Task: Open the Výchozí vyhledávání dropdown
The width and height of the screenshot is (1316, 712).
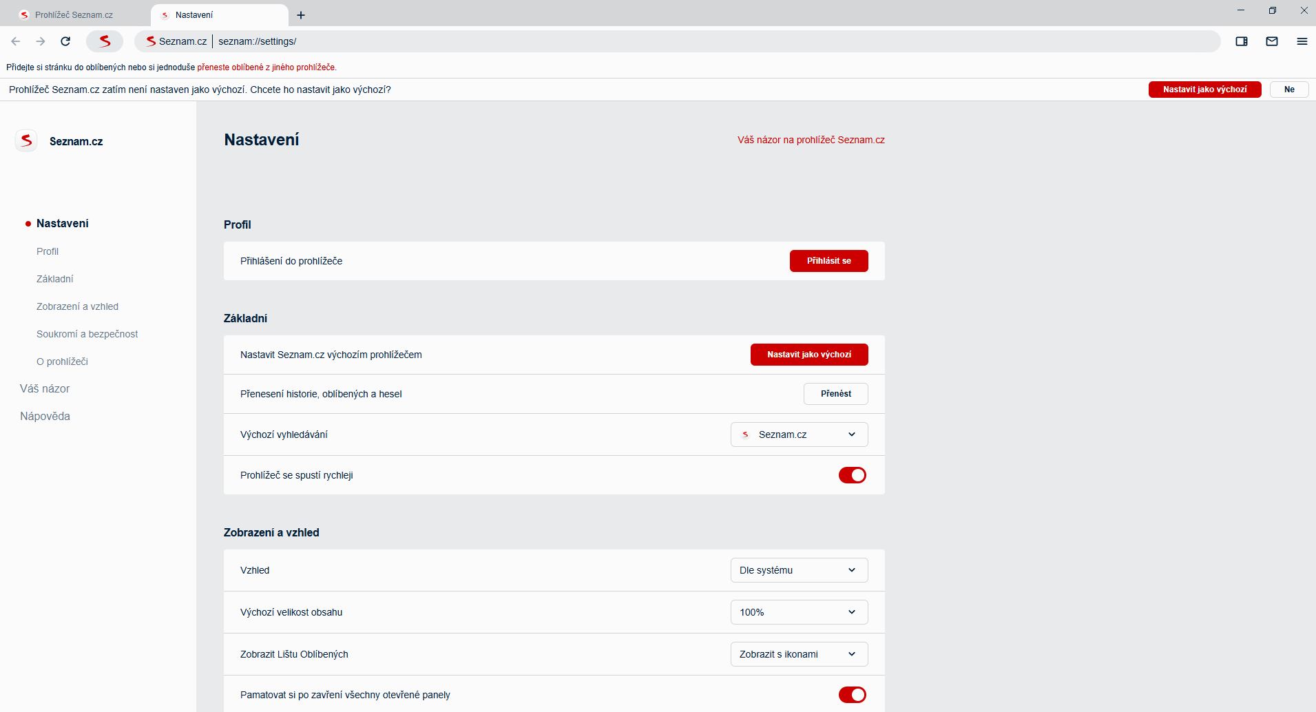Action: click(x=799, y=434)
